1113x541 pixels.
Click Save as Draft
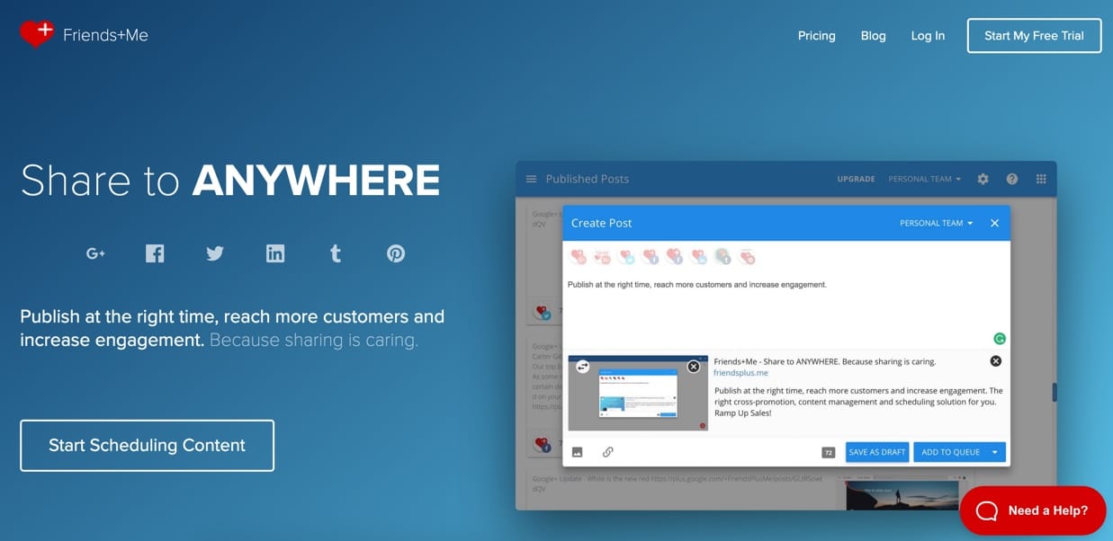pyautogui.click(x=877, y=452)
